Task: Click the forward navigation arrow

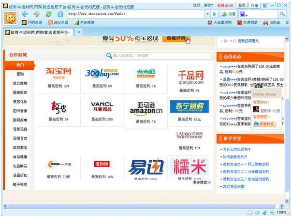Action: (37, 14)
